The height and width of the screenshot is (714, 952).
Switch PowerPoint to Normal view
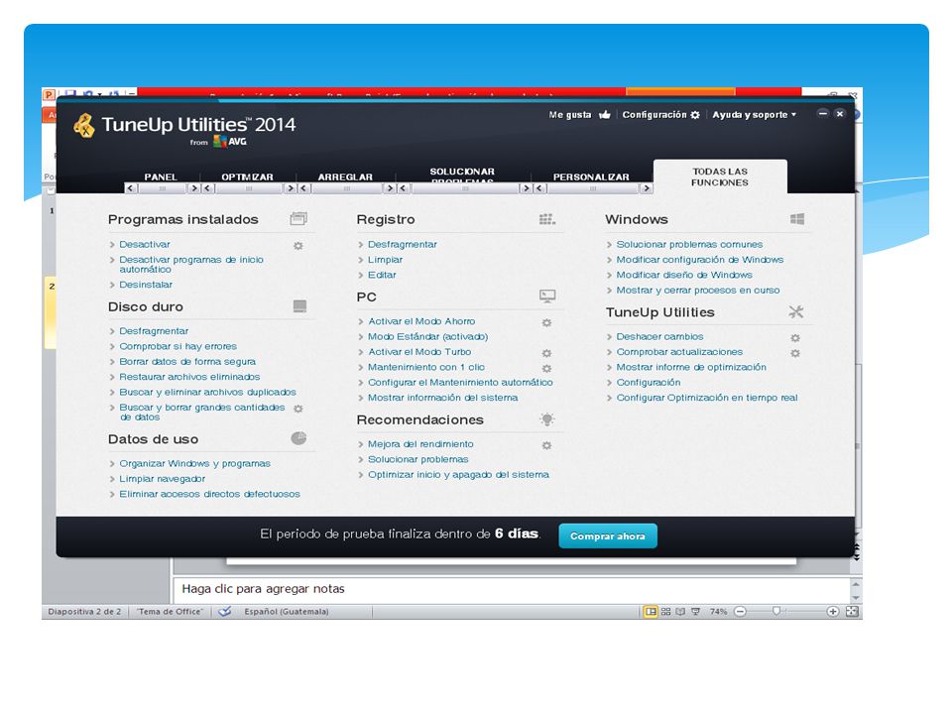point(651,612)
